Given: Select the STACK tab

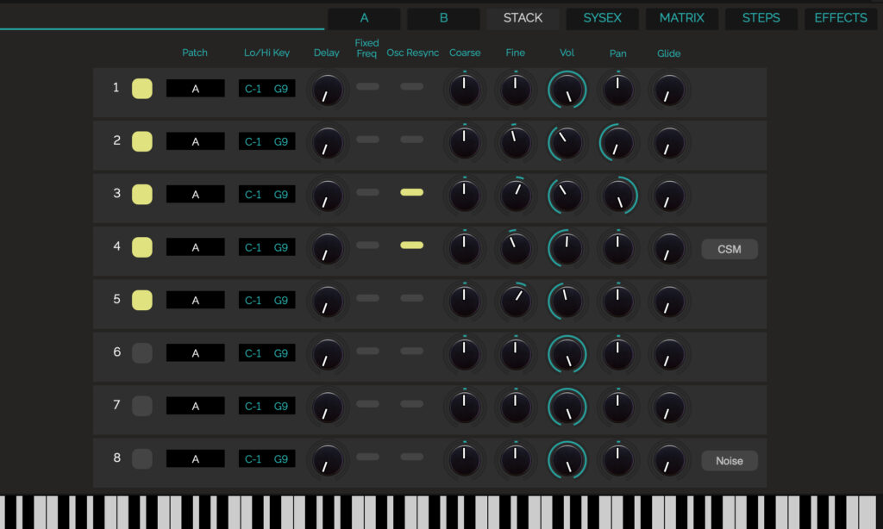Looking at the screenshot, I should point(523,18).
